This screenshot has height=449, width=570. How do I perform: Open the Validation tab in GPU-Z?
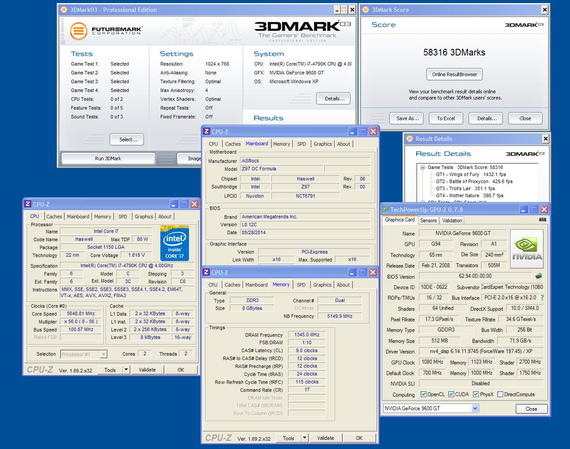tap(452, 221)
